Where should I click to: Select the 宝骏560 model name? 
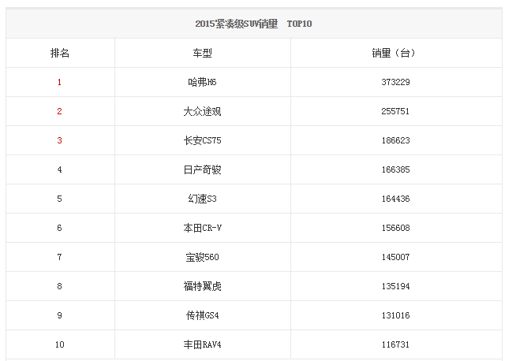pyautogui.click(x=202, y=257)
